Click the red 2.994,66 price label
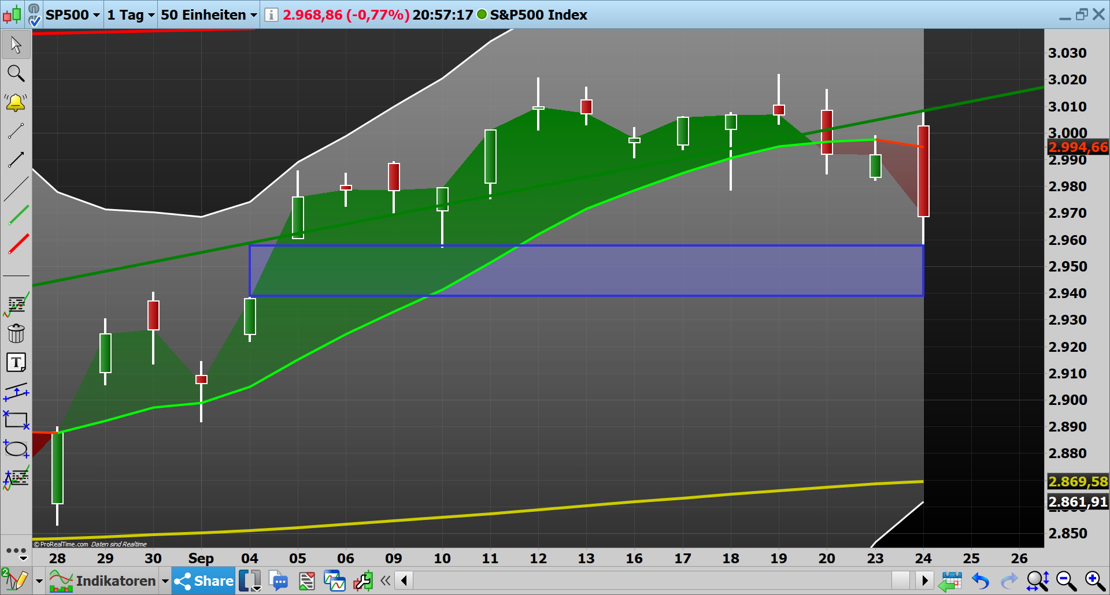Viewport: 1110px width, 595px height. pos(1078,147)
